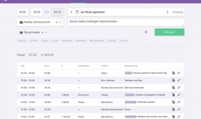Viewport: 201px width, 119px height.
Task: Click the description field Social media meldingen beantwoorden
Action: click(126, 22)
